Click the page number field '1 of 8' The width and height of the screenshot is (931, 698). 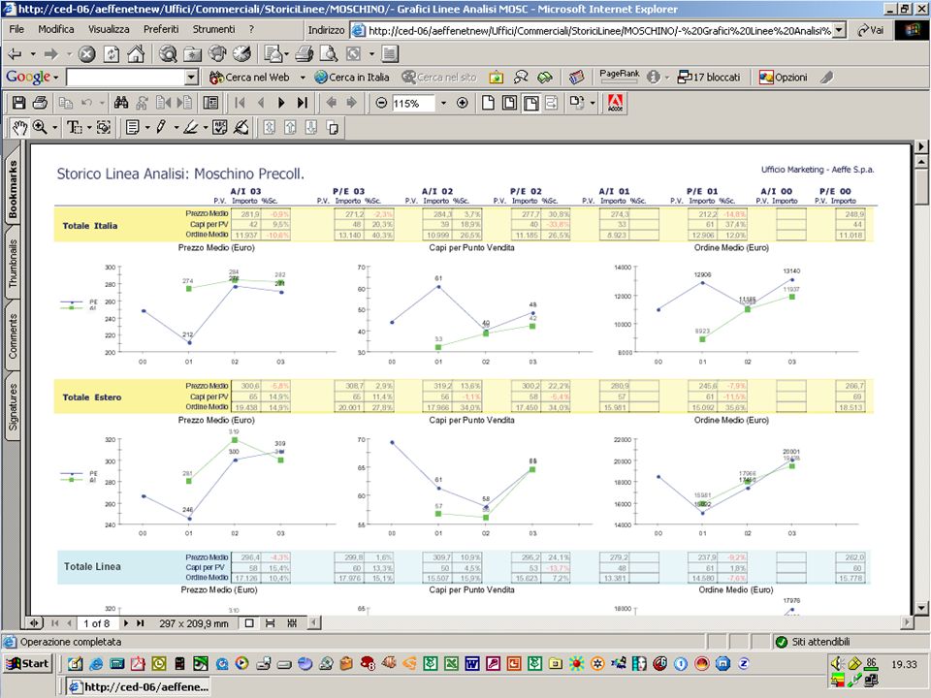click(96, 623)
